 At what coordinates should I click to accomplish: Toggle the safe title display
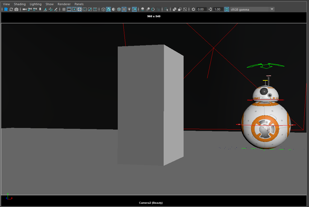click(x=95, y=9)
